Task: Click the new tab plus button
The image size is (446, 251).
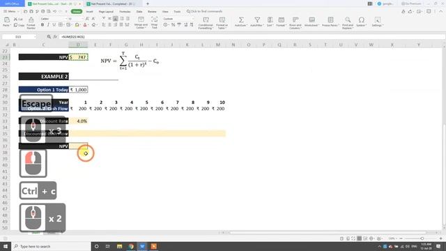Action: point(148,3)
